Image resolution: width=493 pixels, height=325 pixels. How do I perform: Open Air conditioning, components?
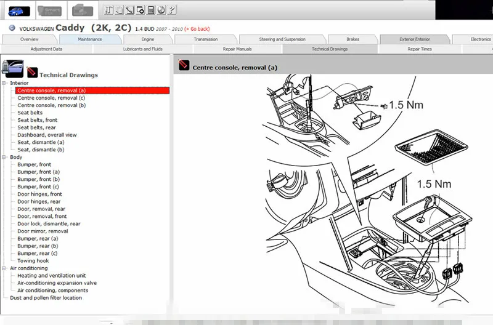click(x=52, y=291)
